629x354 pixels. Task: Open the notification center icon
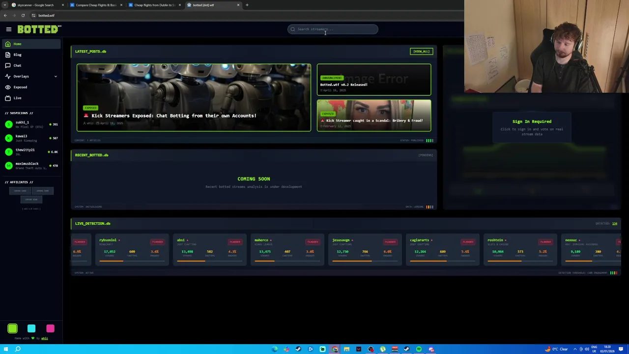click(621, 349)
